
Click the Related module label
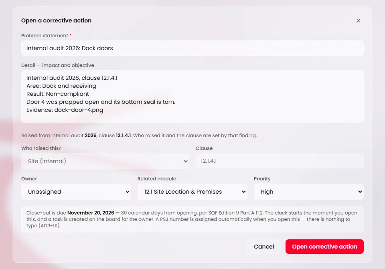tap(157, 179)
